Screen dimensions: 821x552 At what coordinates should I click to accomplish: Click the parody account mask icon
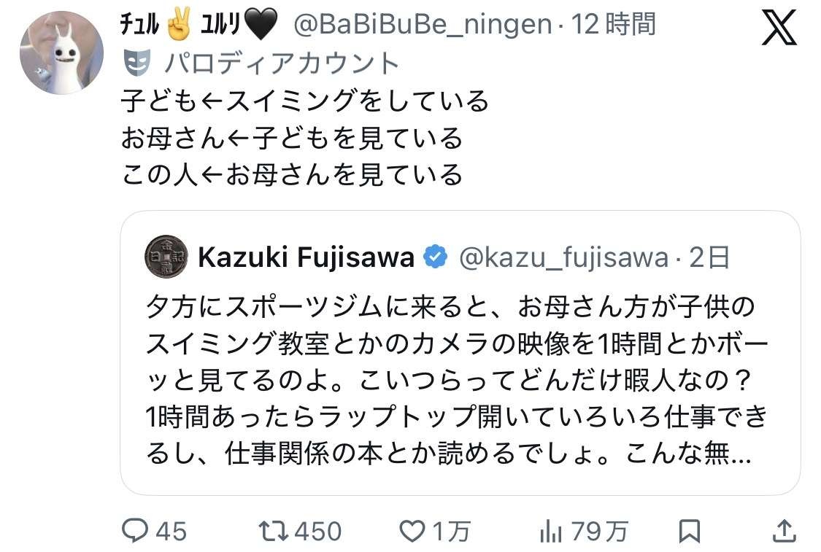[137, 63]
